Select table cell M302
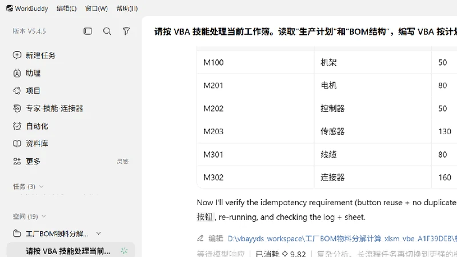 (213, 178)
